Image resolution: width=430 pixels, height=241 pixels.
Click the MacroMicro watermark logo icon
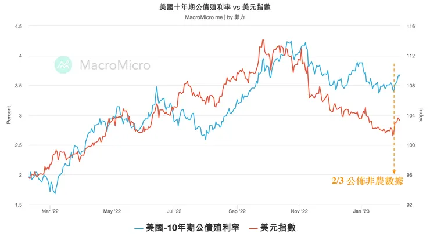coord(63,65)
